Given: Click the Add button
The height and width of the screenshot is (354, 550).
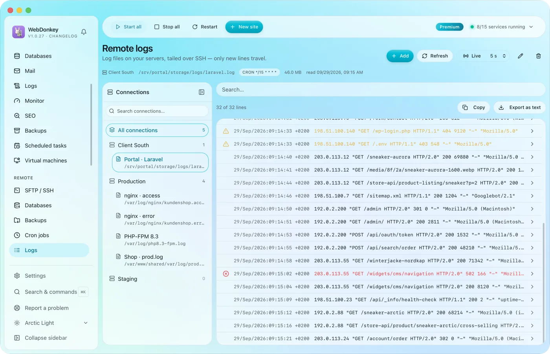Looking at the screenshot, I should pos(400,56).
